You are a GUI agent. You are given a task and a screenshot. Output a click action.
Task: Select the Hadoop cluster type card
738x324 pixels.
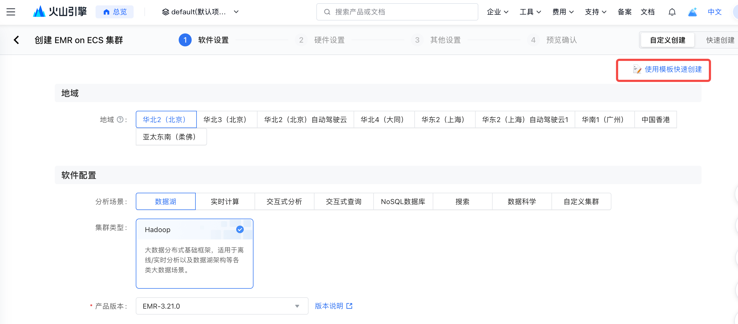[x=195, y=254]
